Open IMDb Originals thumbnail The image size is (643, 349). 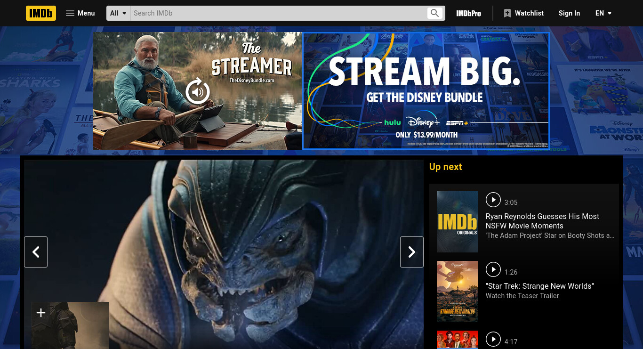coord(458,222)
